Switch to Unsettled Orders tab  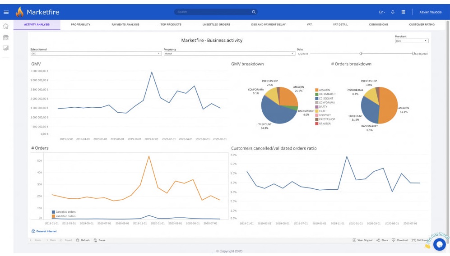[x=216, y=25]
